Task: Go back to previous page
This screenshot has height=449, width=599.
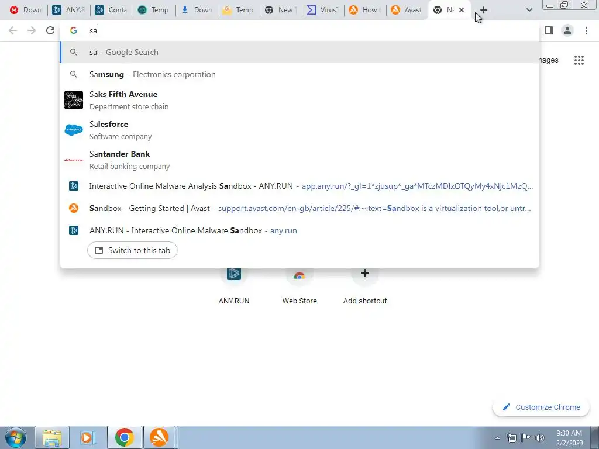Action: 13,30
